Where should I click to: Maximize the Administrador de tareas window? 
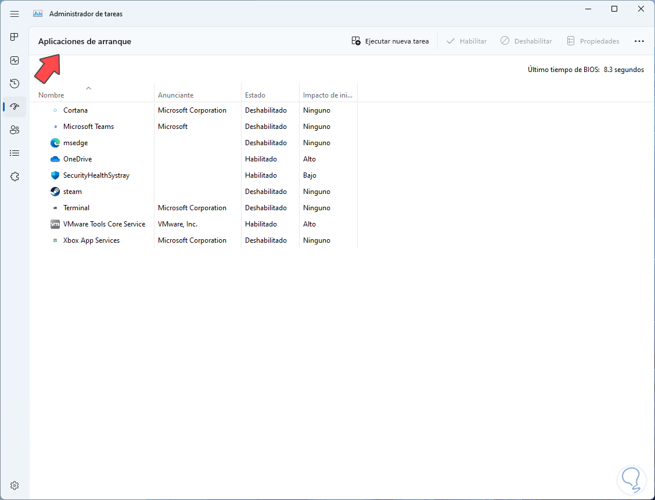point(614,9)
